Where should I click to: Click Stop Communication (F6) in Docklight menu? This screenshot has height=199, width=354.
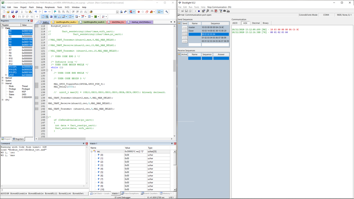219,7
